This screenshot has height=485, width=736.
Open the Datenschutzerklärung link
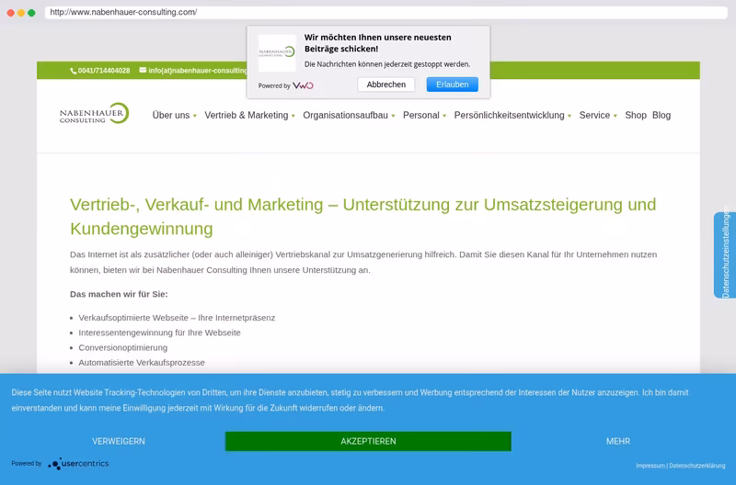(x=697, y=466)
